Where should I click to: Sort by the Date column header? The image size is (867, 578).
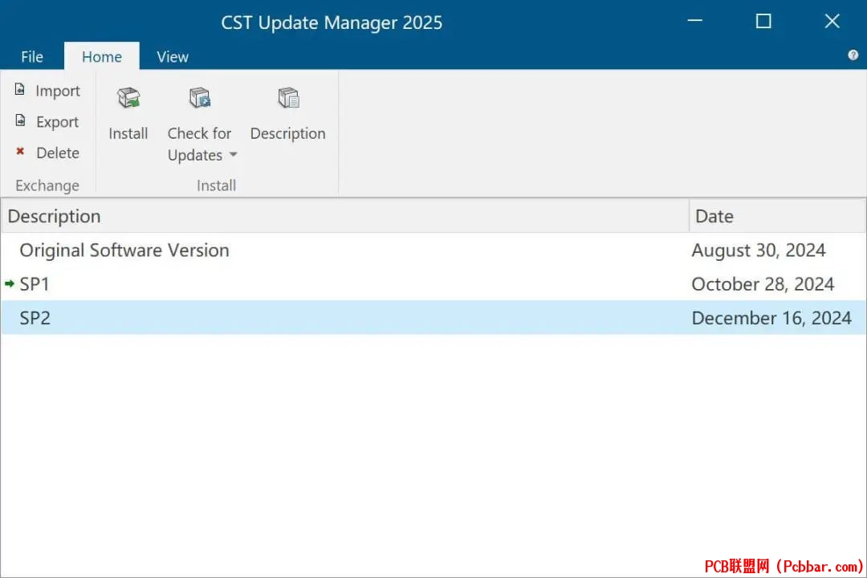tap(777, 216)
